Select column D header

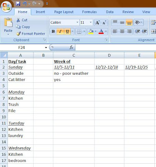[x=109, y=56]
